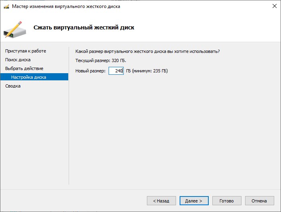281x212 pixels.
Task: Proceed with the 'Далее >' button
Action: coord(194,201)
